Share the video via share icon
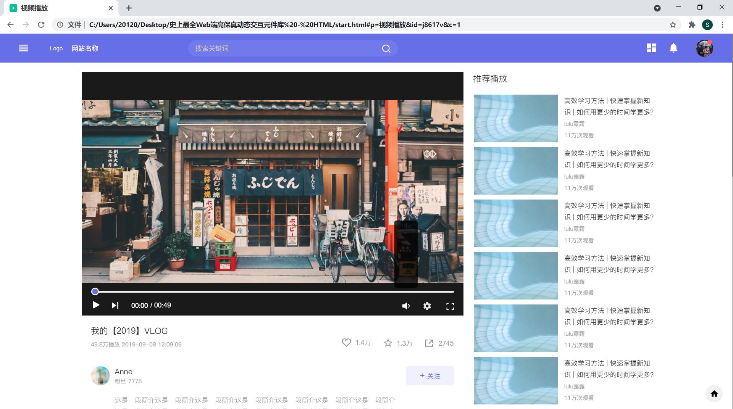This screenshot has height=409, width=733. 429,343
